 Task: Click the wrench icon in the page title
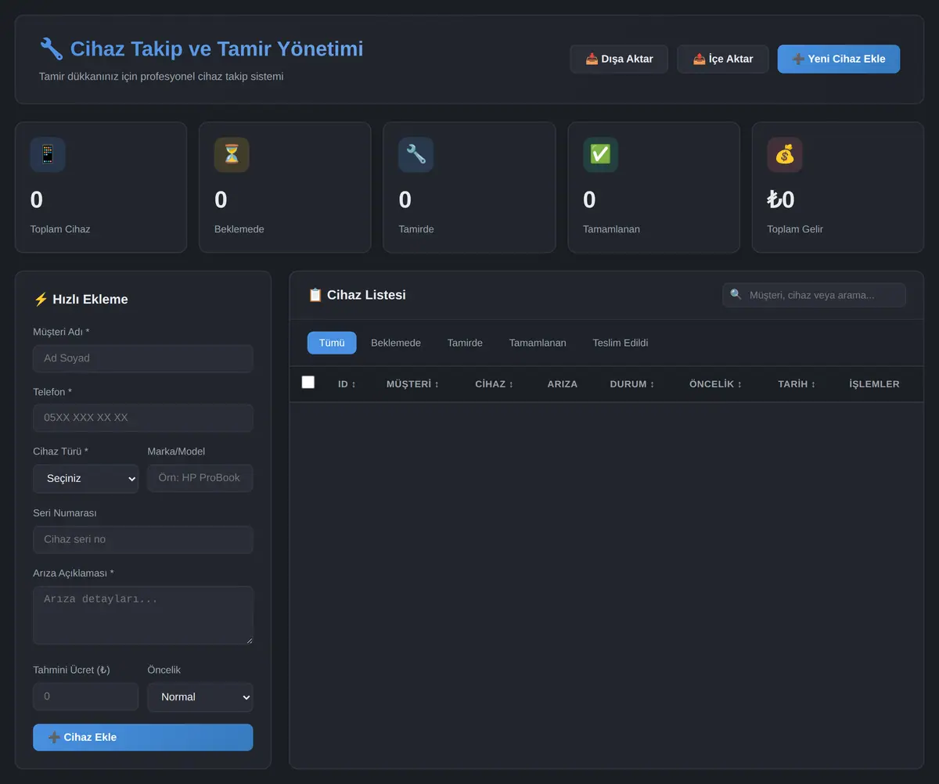pos(52,49)
